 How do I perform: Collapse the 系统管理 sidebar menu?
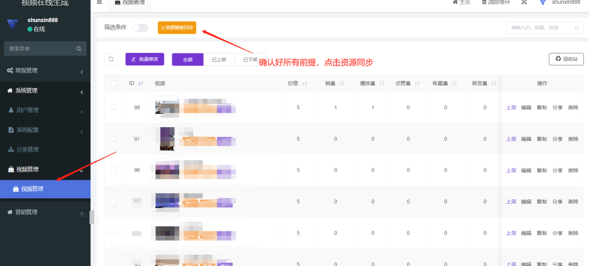pyautogui.click(x=45, y=91)
